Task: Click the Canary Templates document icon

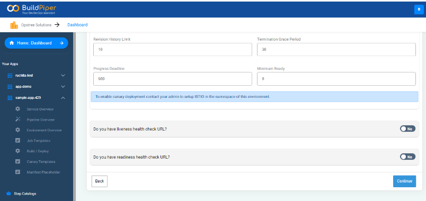Action: coord(17,161)
